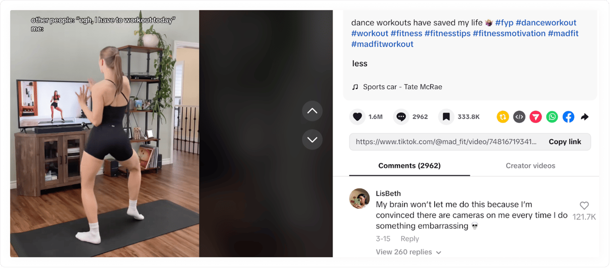Screen dimensions: 610x268
Task: Share the video on WhatsApp
Action: pos(552,117)
